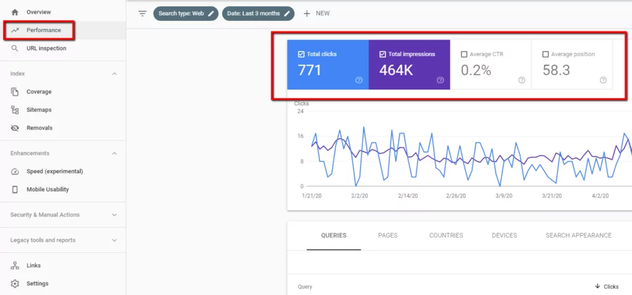632x295 pixels.
Task: Click the Overview home icon
Action: point(15,12)
